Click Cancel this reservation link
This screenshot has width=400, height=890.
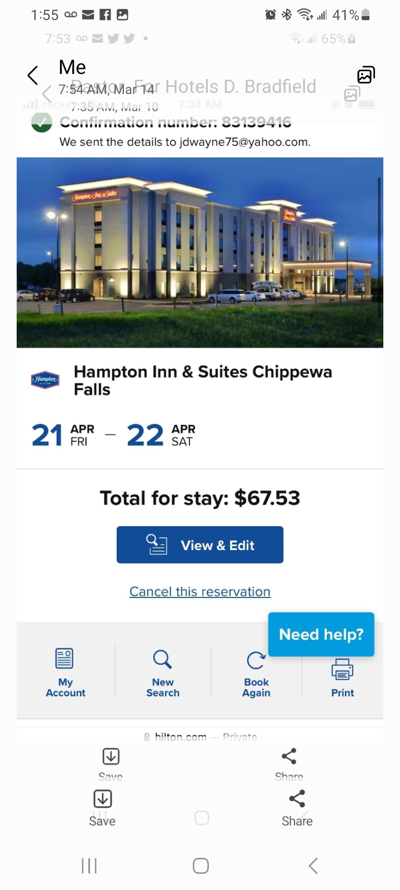pos(200,592)
